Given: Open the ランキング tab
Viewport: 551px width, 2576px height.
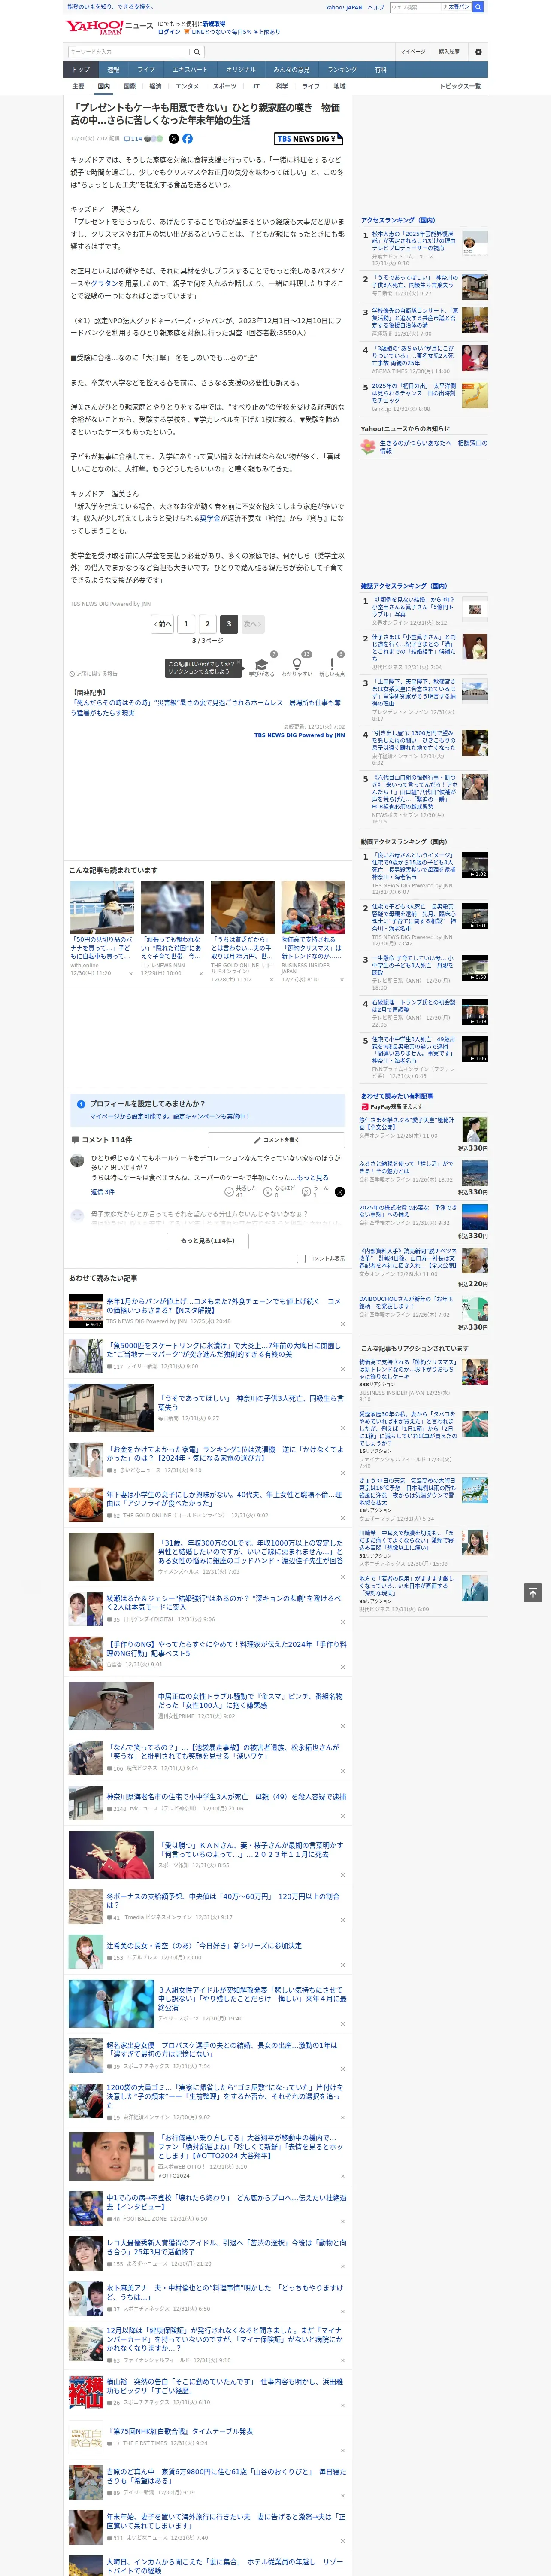Looking at the screenshot, I should [x=342, y=70].
